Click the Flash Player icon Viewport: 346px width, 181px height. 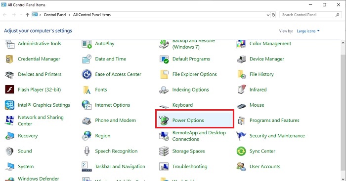pos(9,90)
